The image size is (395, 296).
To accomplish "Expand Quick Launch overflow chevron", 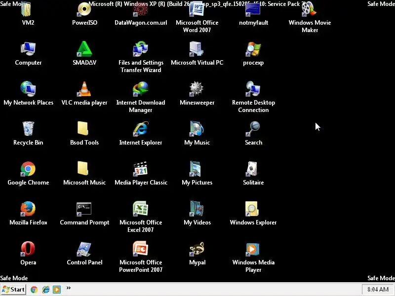I will 68,288.
